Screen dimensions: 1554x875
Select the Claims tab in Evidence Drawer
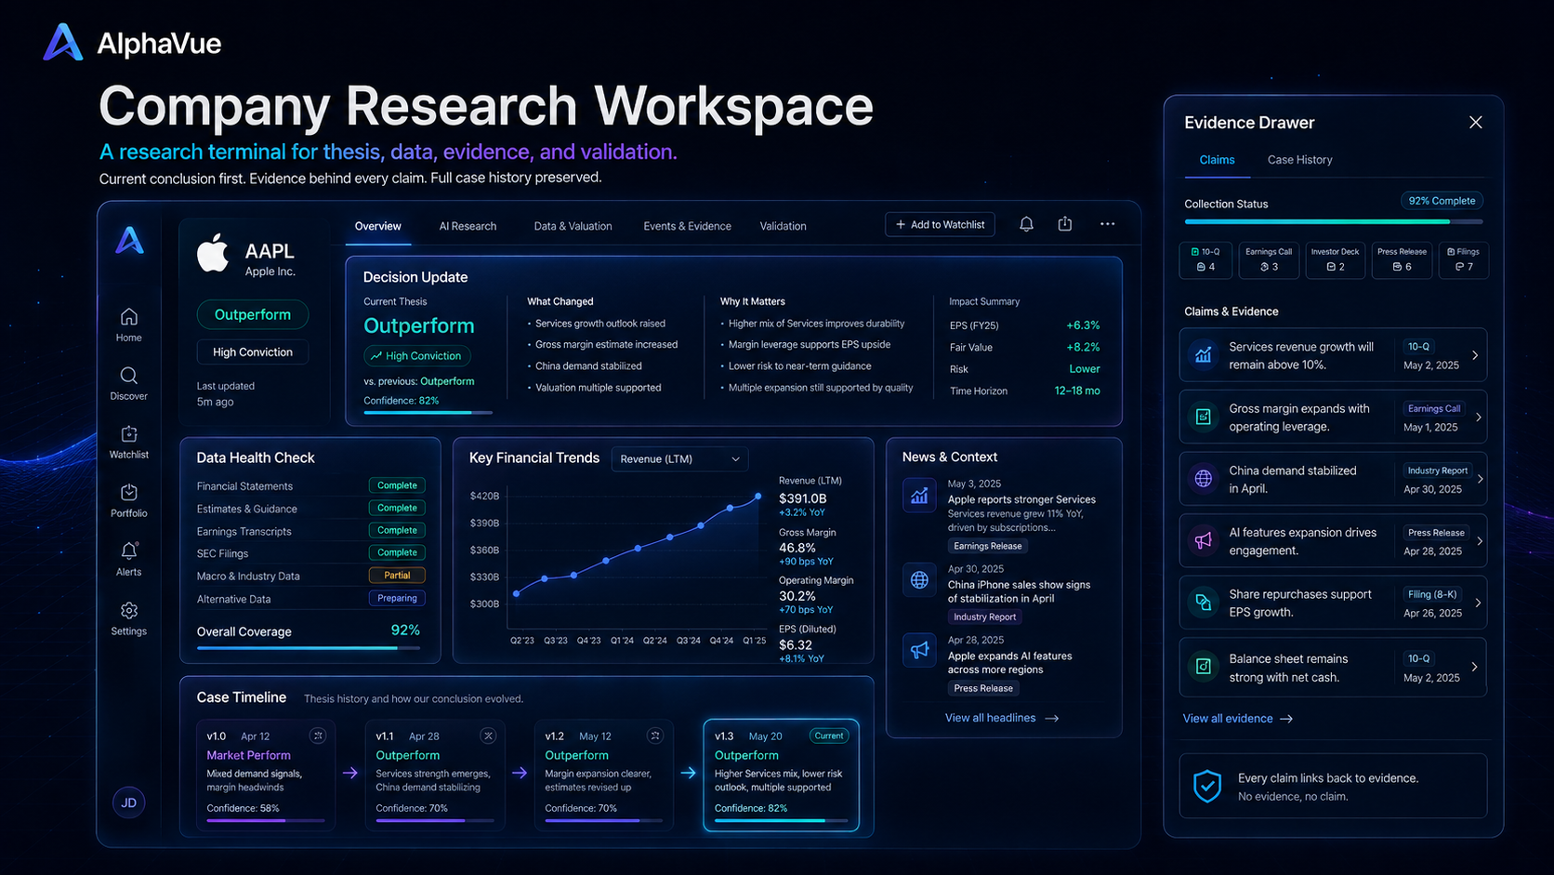pos(1218,160)
